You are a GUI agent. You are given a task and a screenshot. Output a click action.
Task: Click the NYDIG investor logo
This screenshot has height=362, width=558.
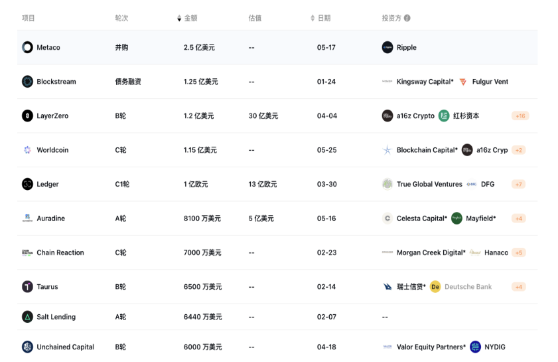(x=476, y=347)
